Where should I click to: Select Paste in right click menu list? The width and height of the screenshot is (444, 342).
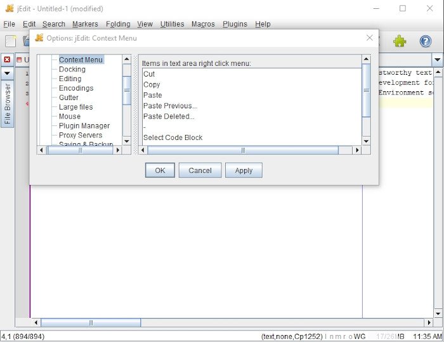coord(252,95)
